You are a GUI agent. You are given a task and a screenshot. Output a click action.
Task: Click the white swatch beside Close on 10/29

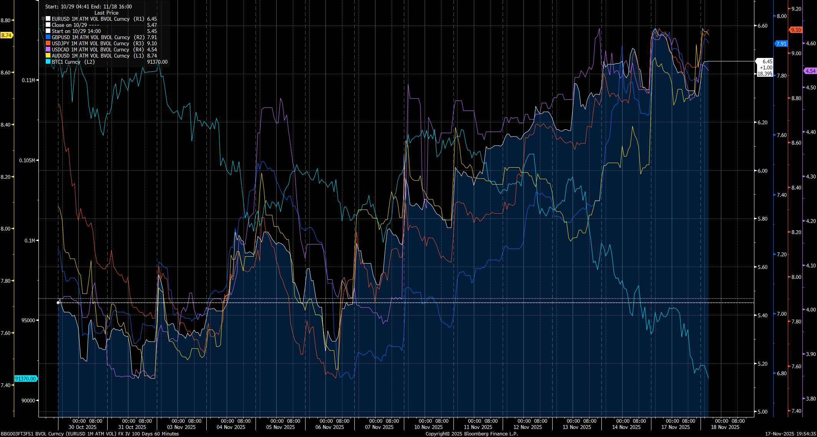point(48,25)
